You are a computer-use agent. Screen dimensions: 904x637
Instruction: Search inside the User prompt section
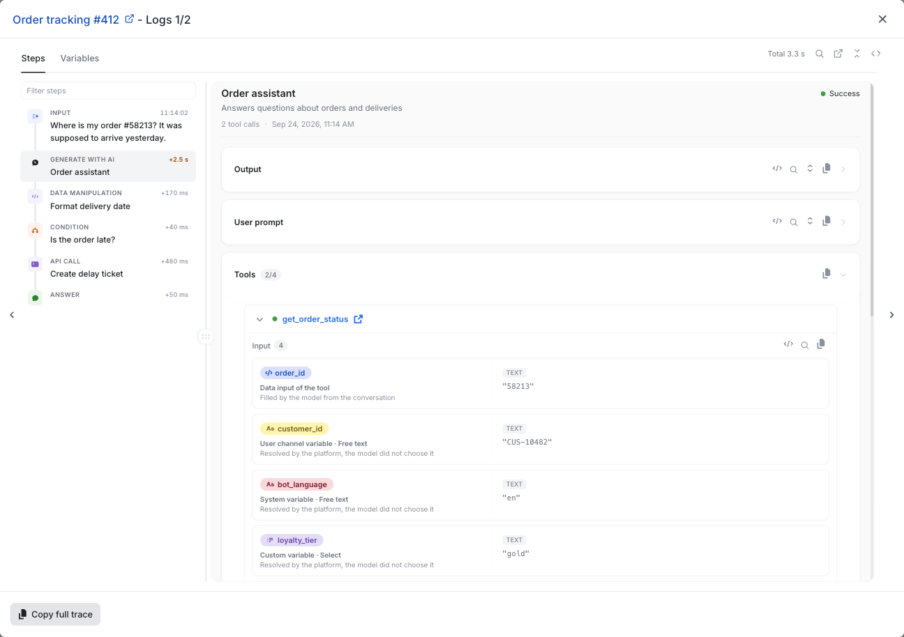(x=794, y=222)
